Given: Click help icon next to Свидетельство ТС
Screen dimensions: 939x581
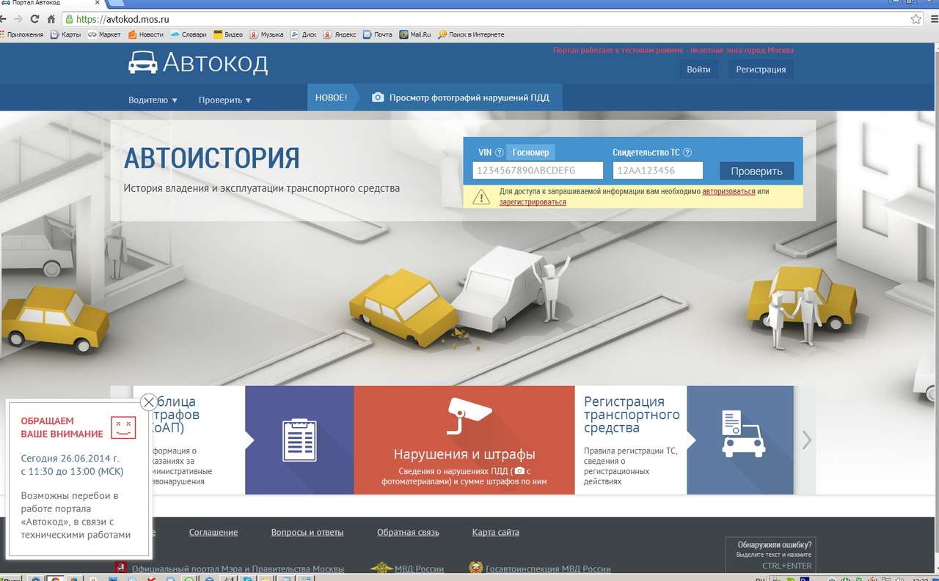Looking at the screenshot, I should [687, 152].
